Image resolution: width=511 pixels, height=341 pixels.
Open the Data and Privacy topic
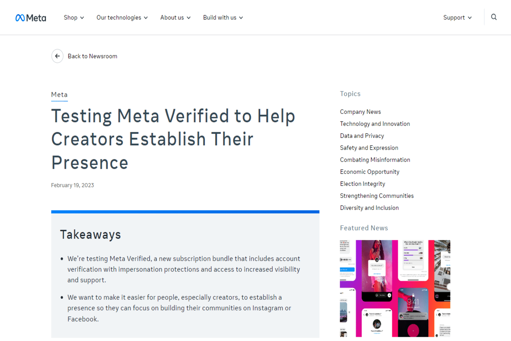click(362, 136)
